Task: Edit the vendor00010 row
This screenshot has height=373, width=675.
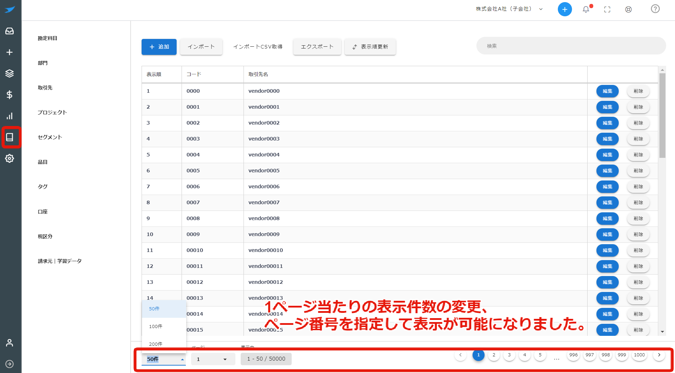Action: tap(607, 251)
